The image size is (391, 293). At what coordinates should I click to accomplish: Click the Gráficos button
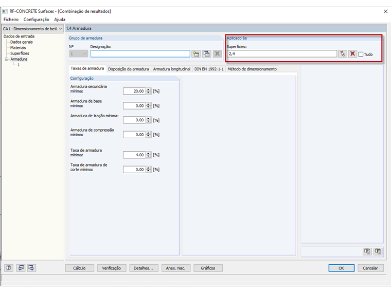[x=208, y=268]
